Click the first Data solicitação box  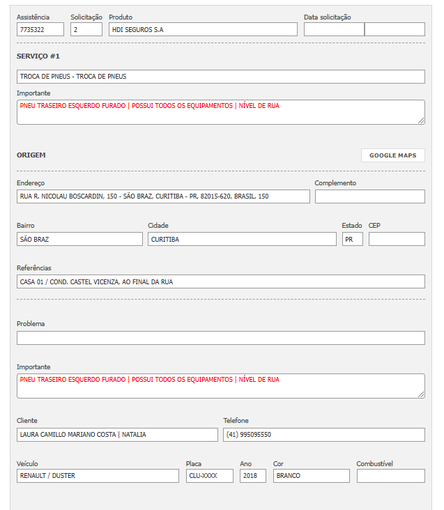334,29
